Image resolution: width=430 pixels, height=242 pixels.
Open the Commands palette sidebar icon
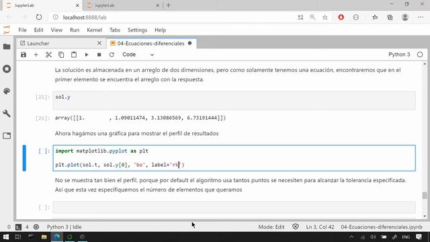tap(7, 91)
